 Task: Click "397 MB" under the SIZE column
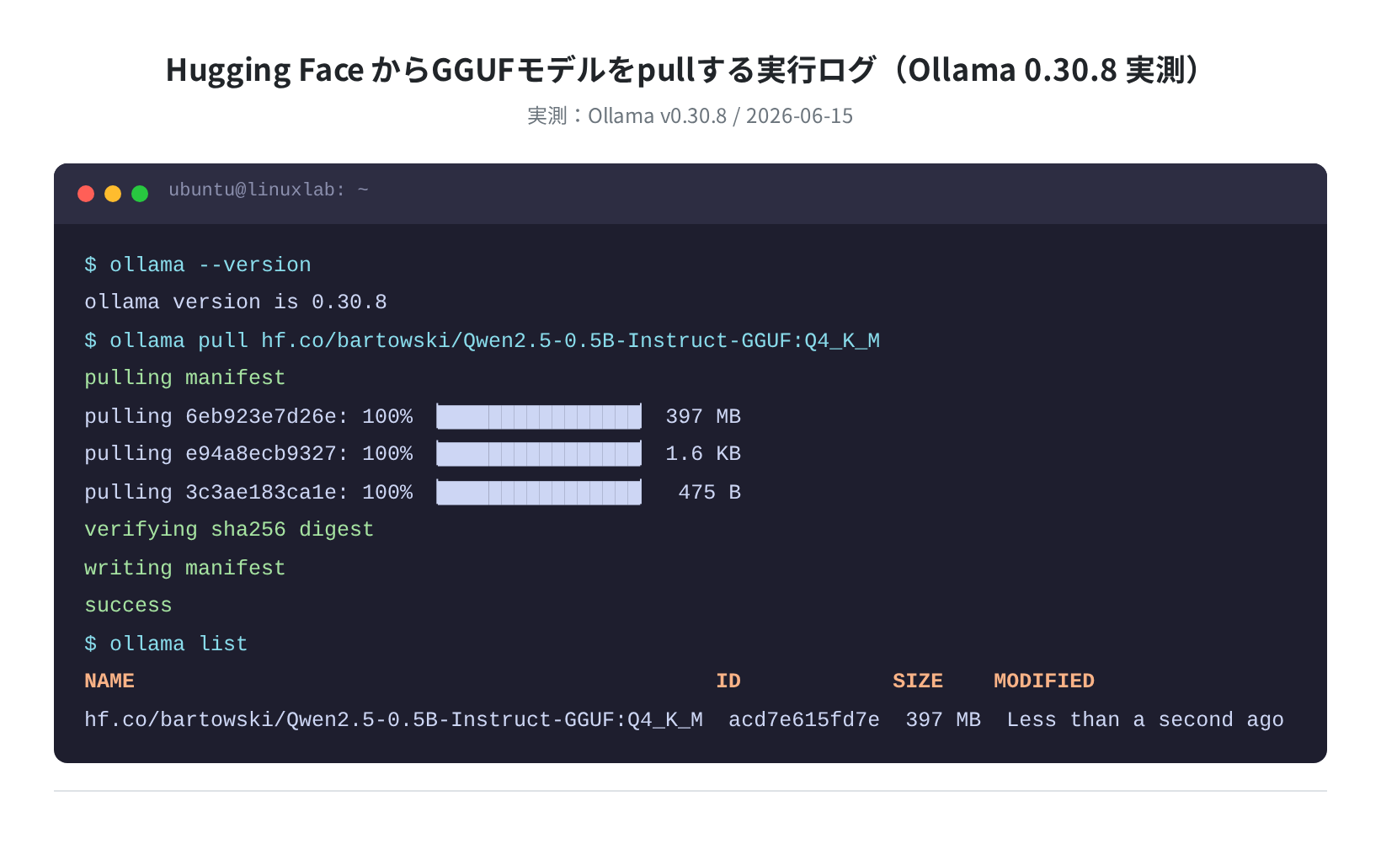(943, 719)
